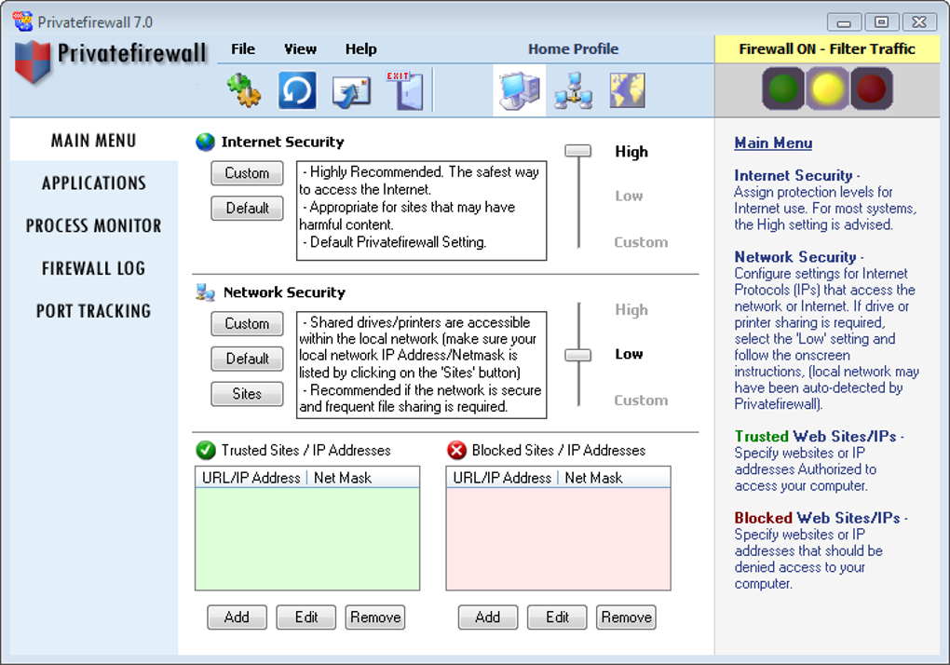Image resolution: width=950 pixels, height=665 pixels.
Task: Click the Internet Security description text box
Action: [x=422, y=210]
